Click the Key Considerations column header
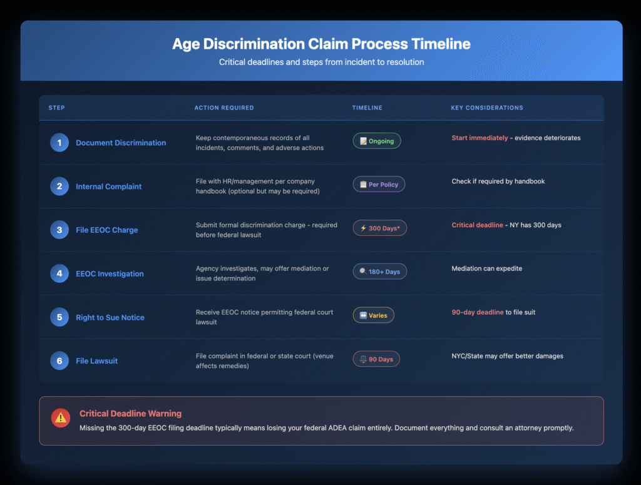641x485 pixels. 486,108
